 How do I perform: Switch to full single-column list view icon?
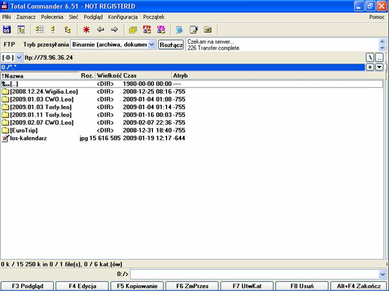53,30
